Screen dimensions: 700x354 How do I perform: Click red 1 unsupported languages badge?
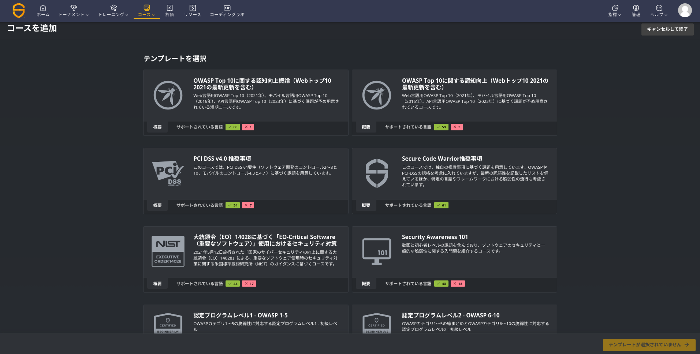(248, 127)
